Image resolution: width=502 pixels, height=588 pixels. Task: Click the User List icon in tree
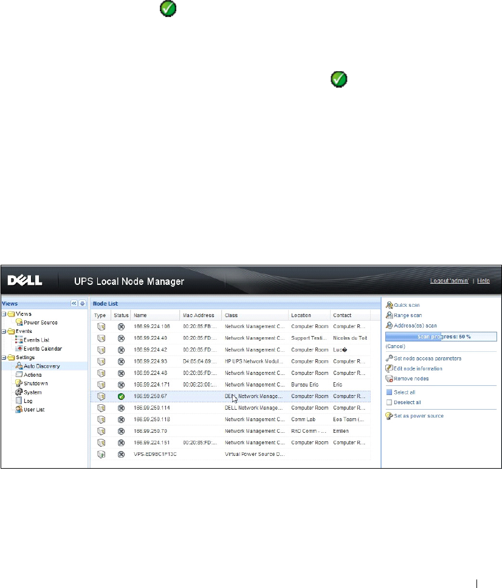(x=19, y=410)
